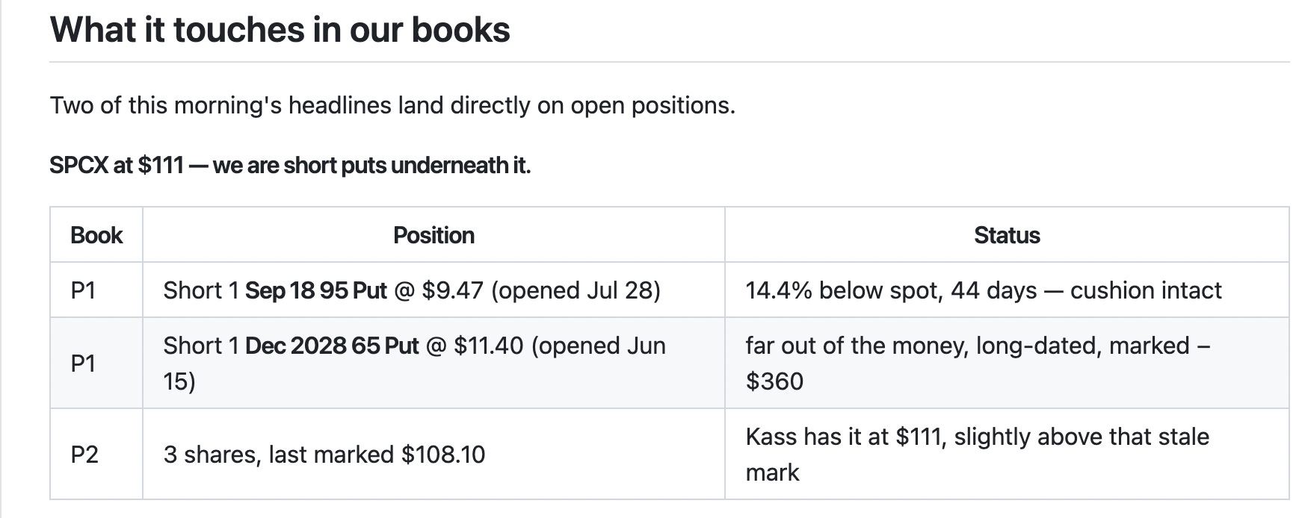
Task: Click the Sep 18 95 Put position text
Action: pyautogui.click(x=316, y=290)
